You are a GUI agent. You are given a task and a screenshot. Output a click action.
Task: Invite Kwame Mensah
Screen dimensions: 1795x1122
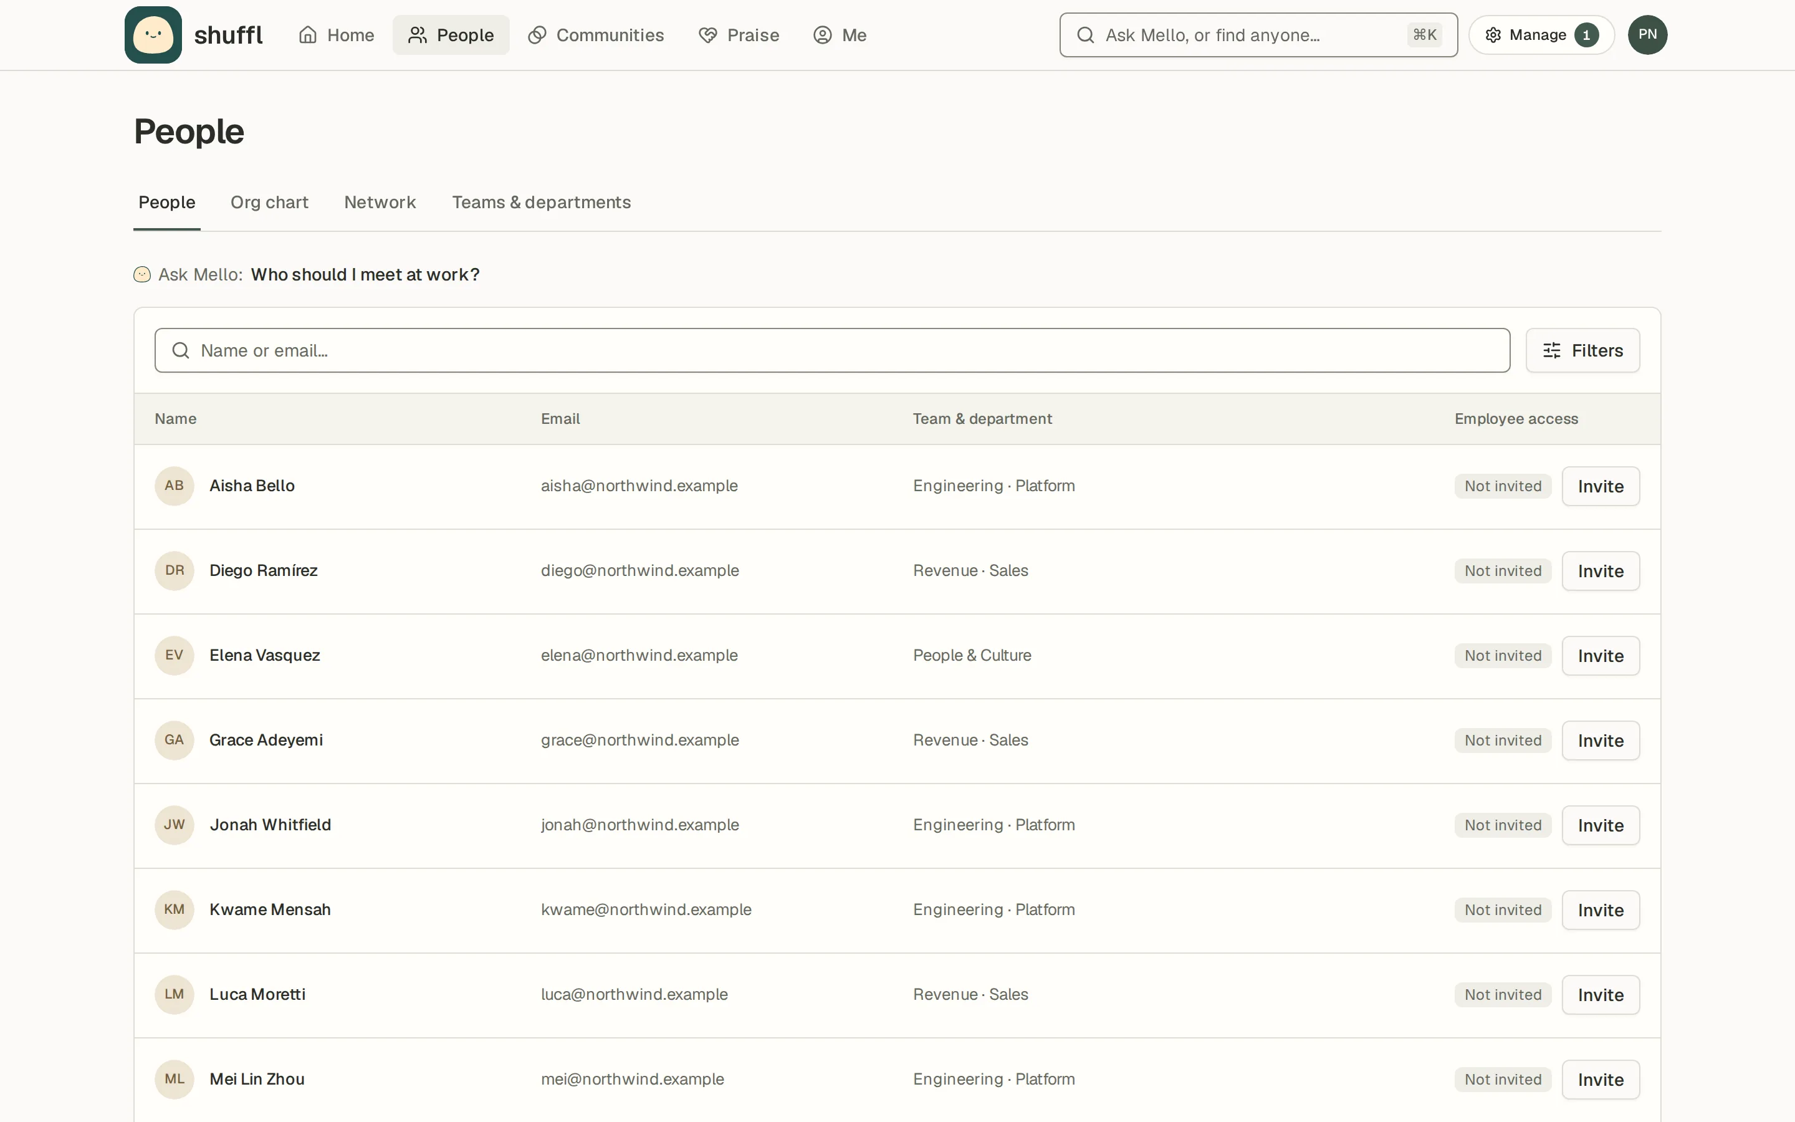[1601, 910]
